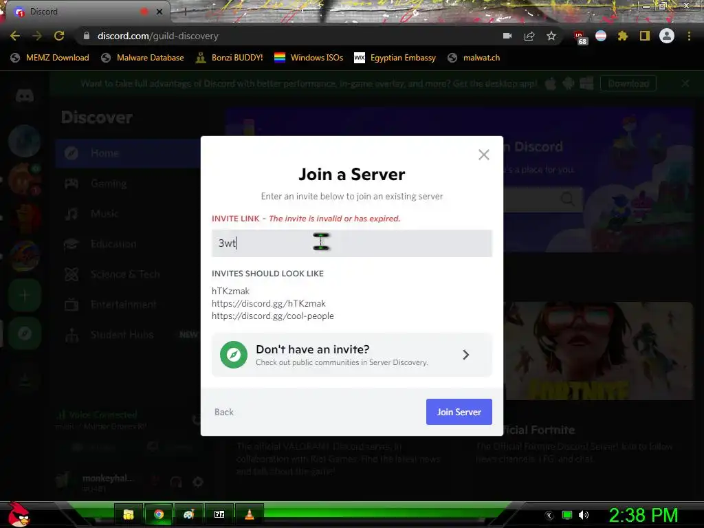Click the network monitor tray icon
The width and height of the screenshot is (704, 528).
coord(567,515)
